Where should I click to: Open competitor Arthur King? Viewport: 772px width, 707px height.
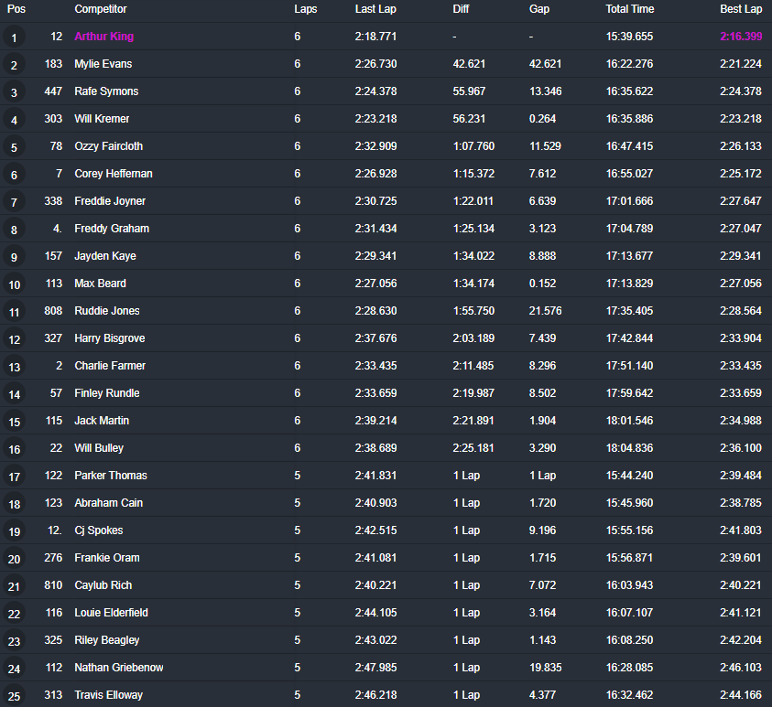(104, 37)
